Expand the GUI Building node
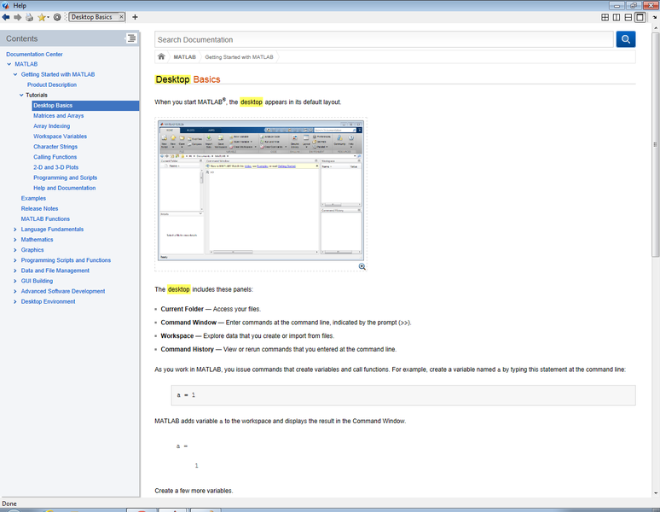This screenshot has height=512, width=660. 15,281
